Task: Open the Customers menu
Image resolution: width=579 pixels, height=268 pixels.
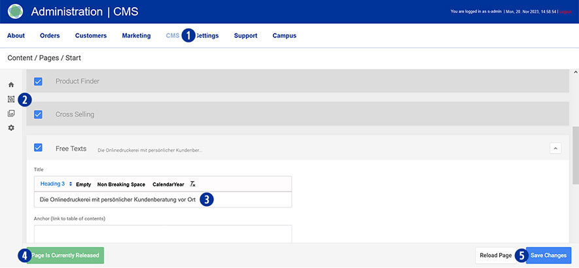Action: pos(90,36)
